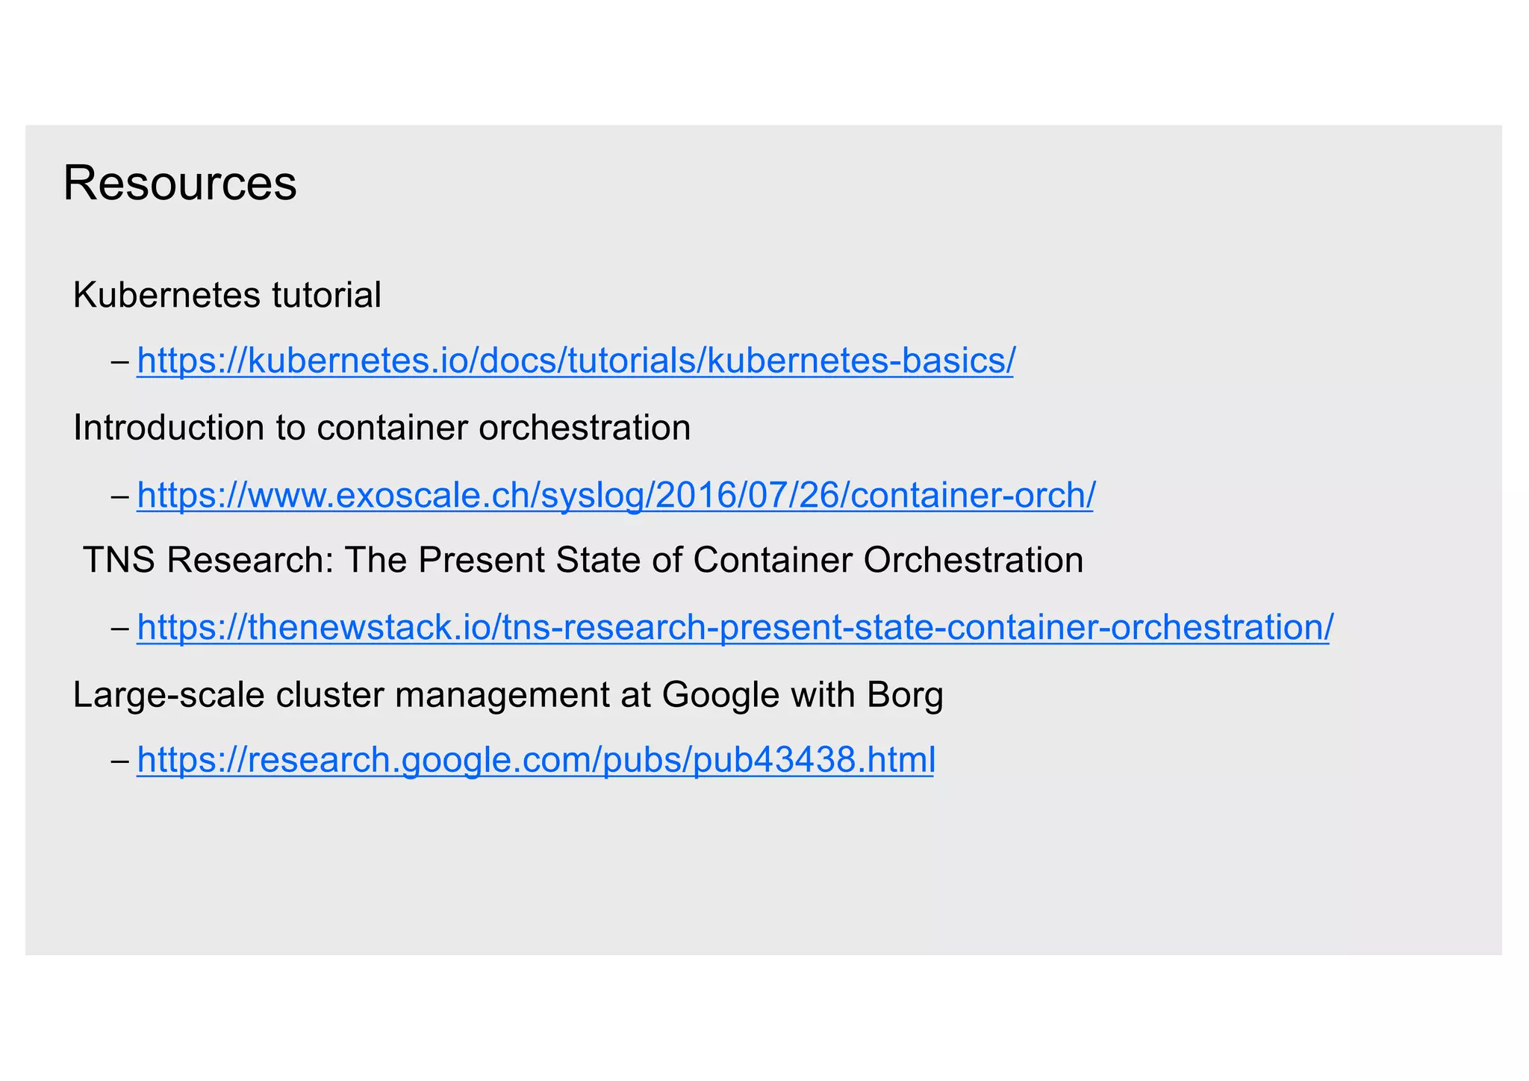Click the dash bullet before the kubernetes.io link

[x=119, y=363]
